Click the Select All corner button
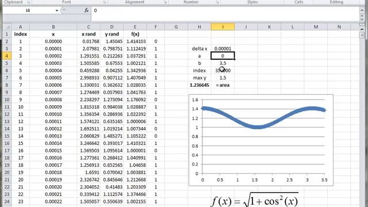The width and height of the screenshot is (368, 207). pyautogui.click(x=7, y=27)
